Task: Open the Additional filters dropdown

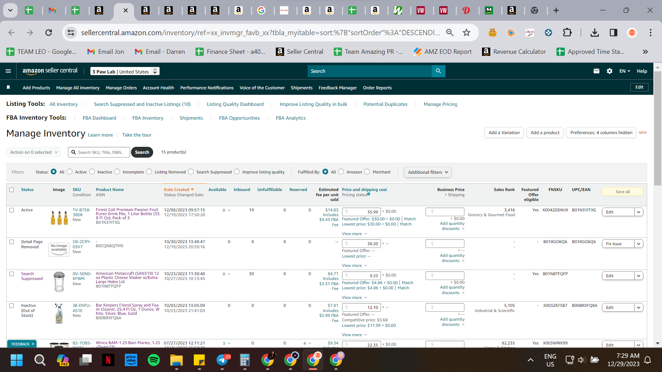Action: pyautogui.click(x=428, y=172)
